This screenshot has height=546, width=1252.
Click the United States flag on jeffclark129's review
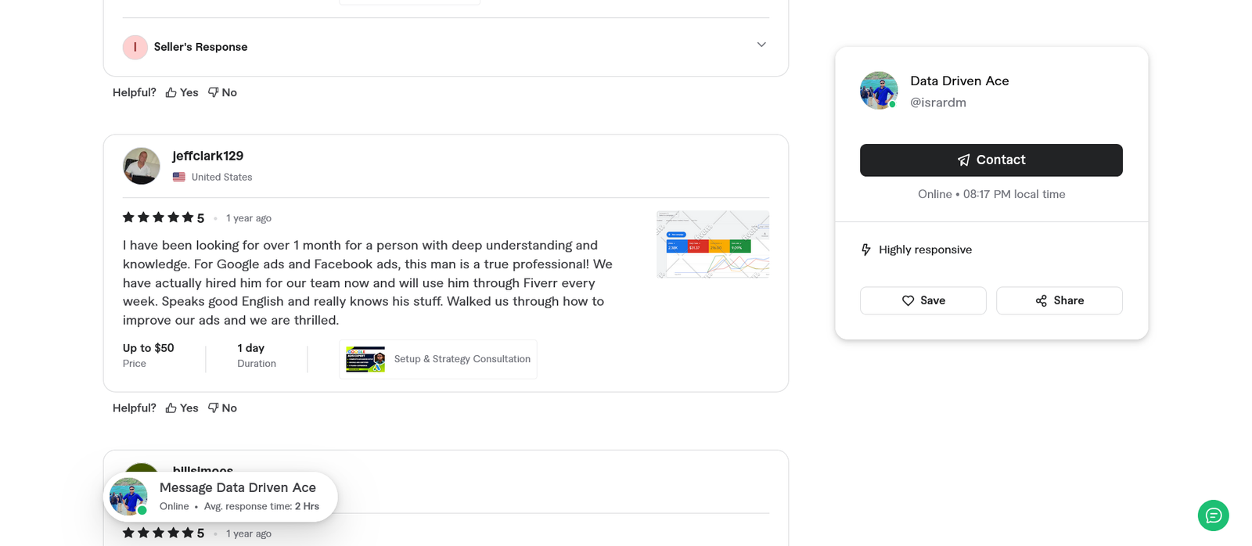pyautogui.click(x=178, y=177)
